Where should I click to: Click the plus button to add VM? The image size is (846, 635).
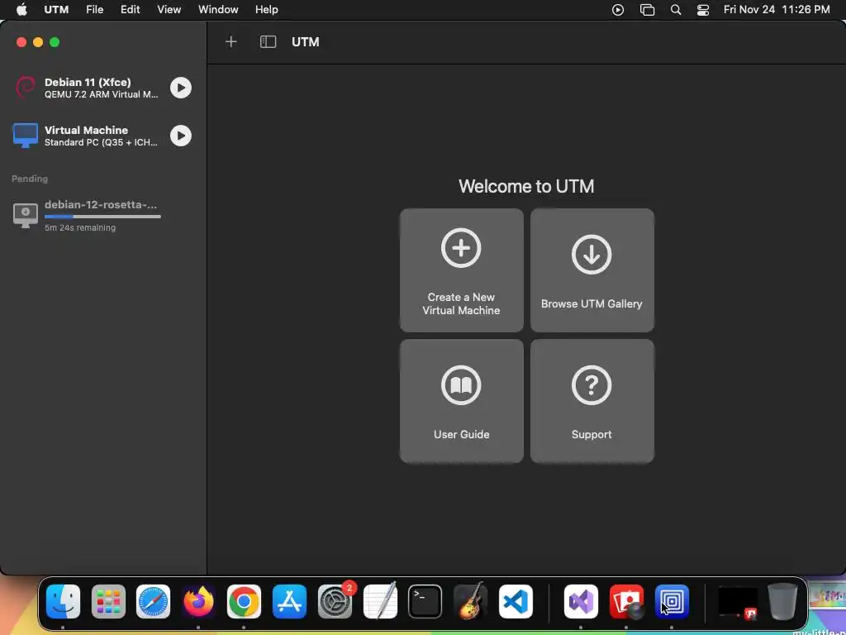[x=231, y=41]
